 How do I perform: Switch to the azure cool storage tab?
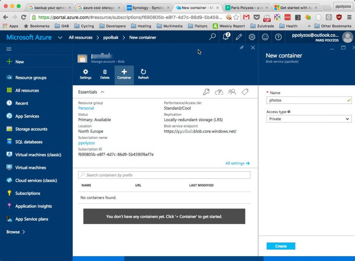tap(98, 8)
